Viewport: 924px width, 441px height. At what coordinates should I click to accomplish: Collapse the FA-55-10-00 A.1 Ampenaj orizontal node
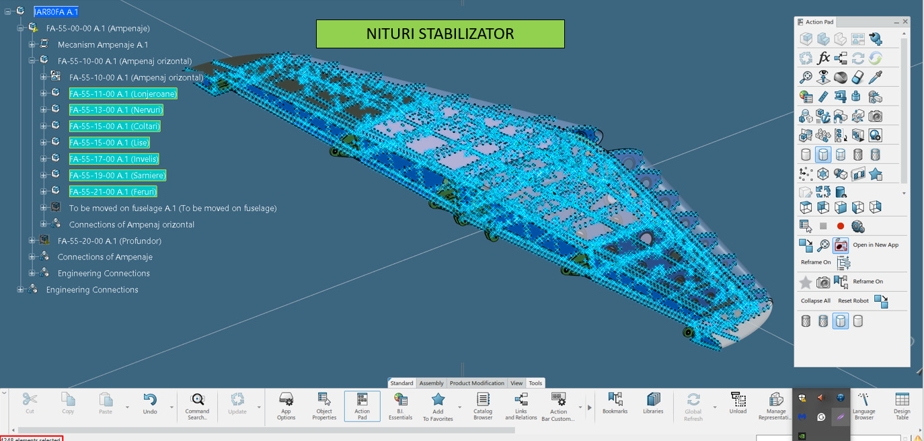32,61
